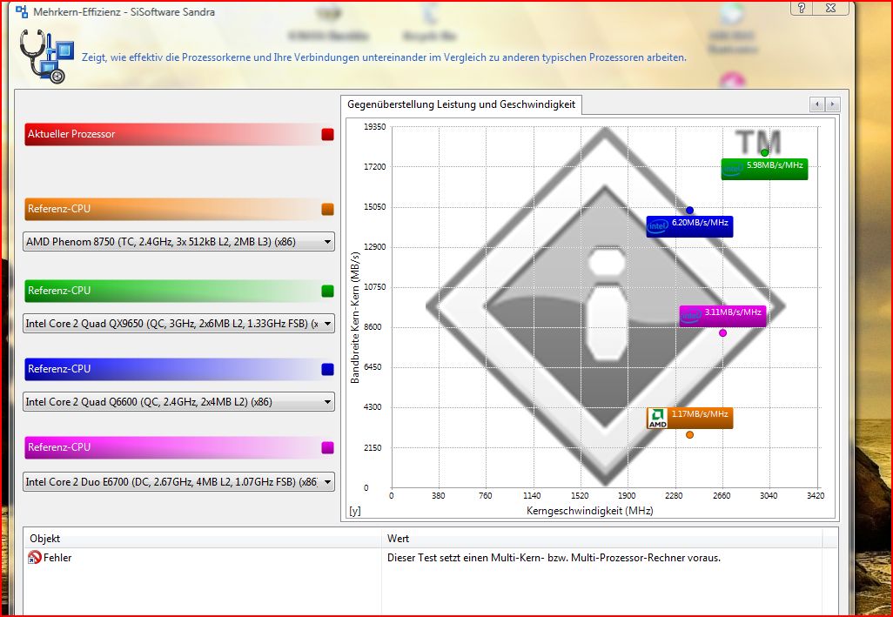Click the green data point on chart
The width and height of the screenshot is (893, 617).
[x=764, y=152]
